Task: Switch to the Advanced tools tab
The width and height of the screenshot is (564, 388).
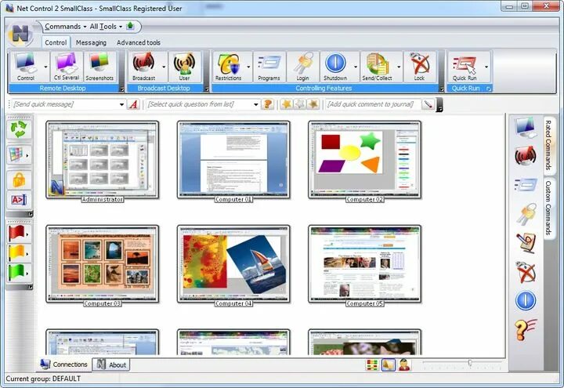Action: [139, 42]
